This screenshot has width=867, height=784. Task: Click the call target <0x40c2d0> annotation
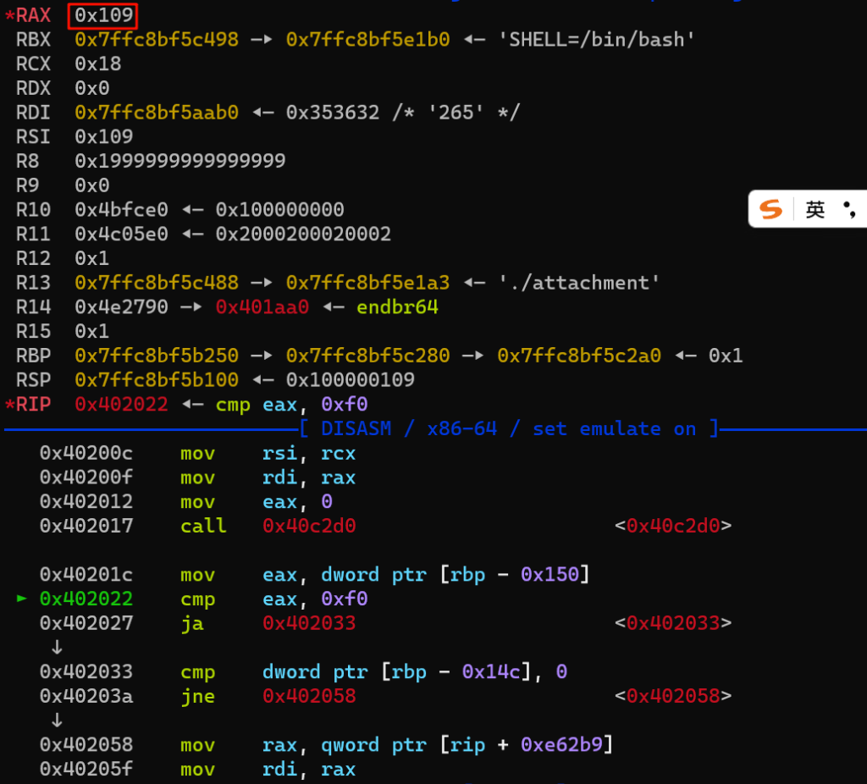(x=673, y=526)
